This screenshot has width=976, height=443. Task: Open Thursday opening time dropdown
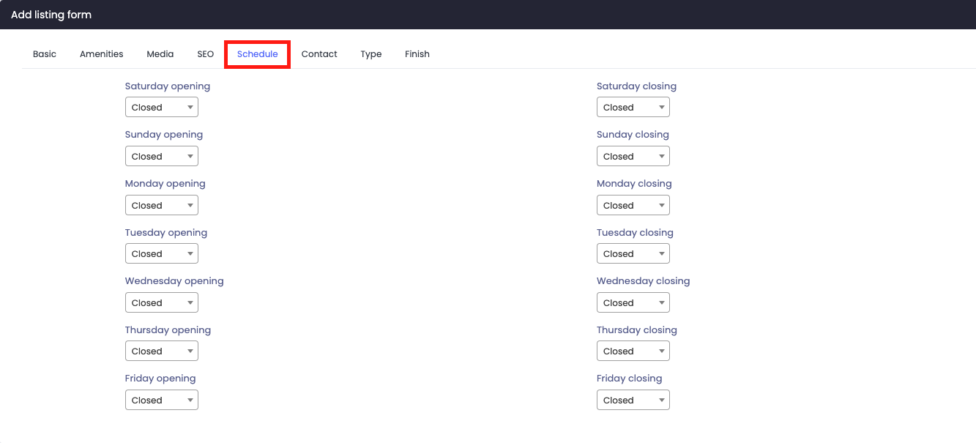pos(162,351)
